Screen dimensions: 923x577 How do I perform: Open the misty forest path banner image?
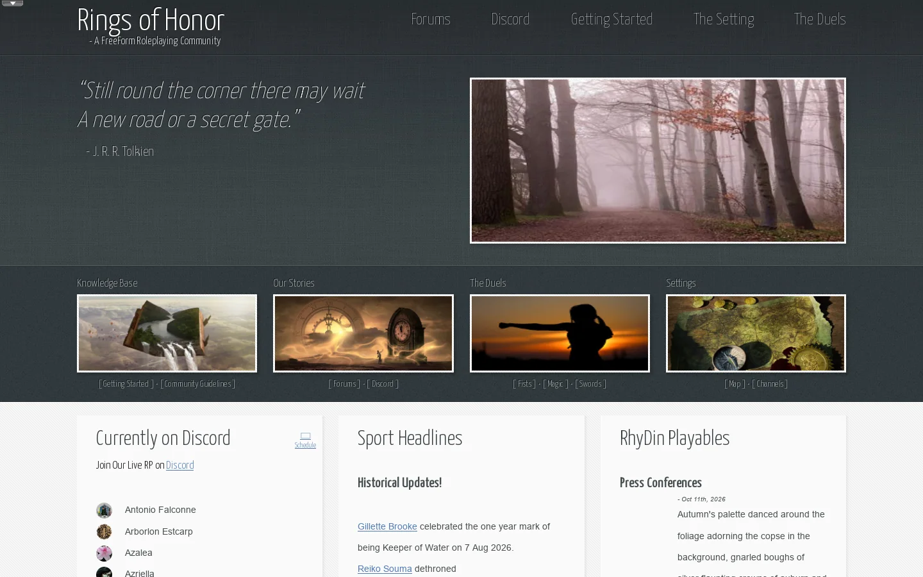click(x=658, y=160)
